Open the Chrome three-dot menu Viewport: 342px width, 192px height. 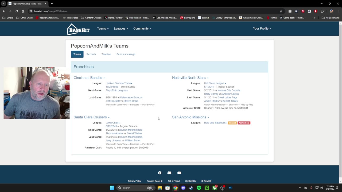[338, 11]
